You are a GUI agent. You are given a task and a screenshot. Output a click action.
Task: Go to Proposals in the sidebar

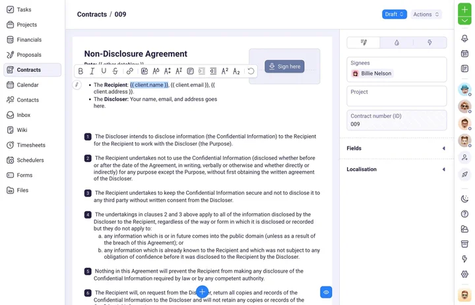(x=29, y=55)
